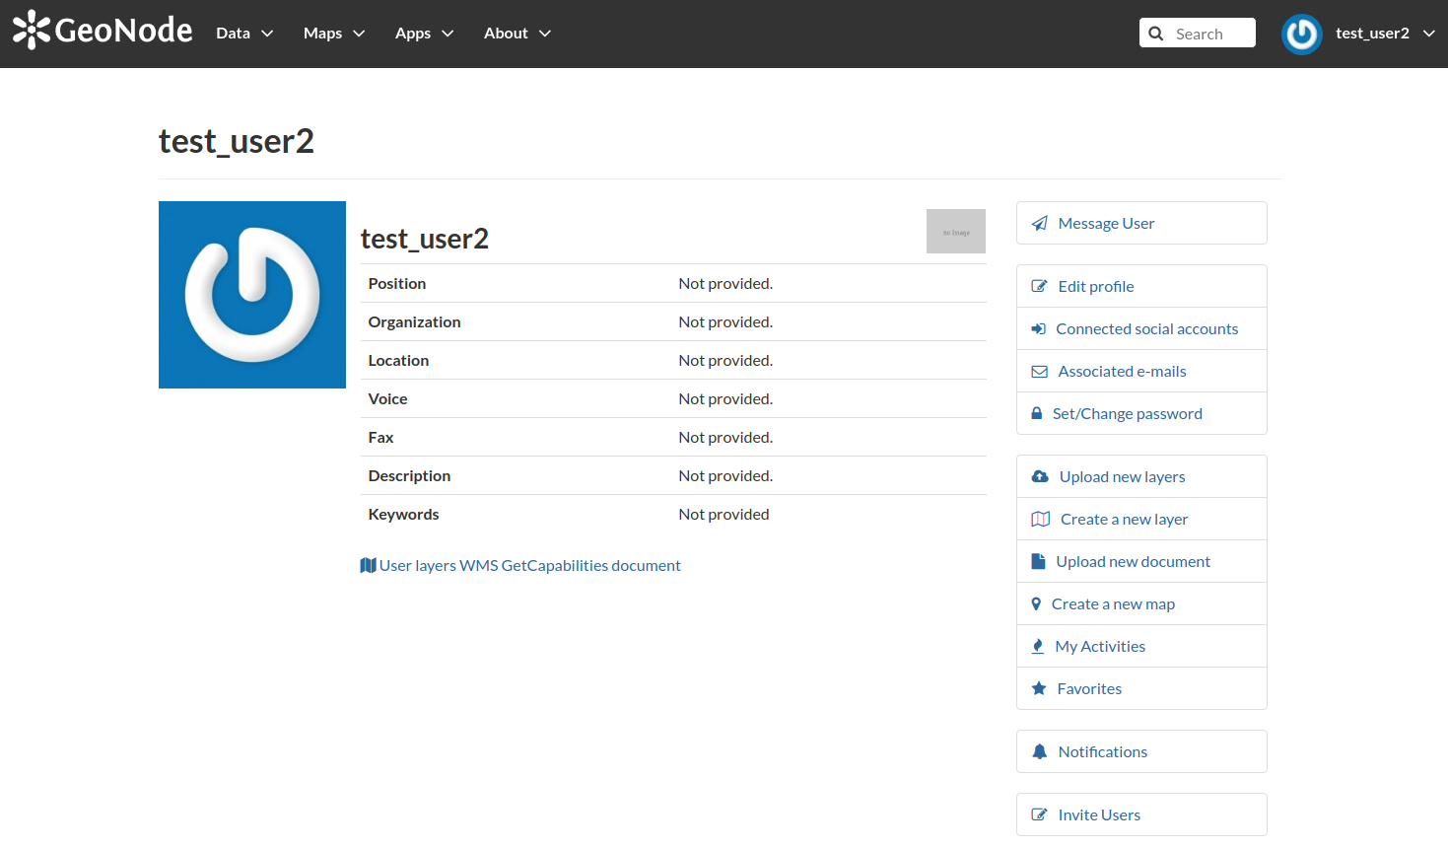This screenshot has width=1448, height=849.
Task: Select Create a new layer
Action: 1141,520
